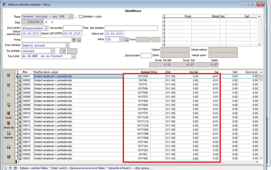Click the Doklad column header
Viewport: 271px width, 170px height.
(x=145, y=72)
